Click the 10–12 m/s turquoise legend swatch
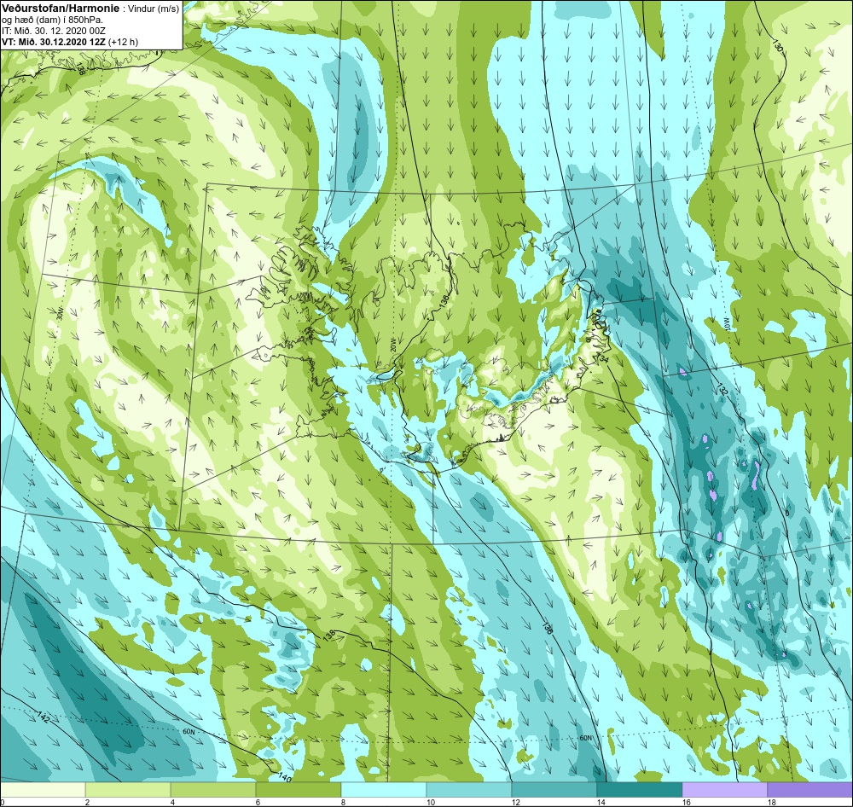Screen dimensions: 853x807 coord(469,790)
